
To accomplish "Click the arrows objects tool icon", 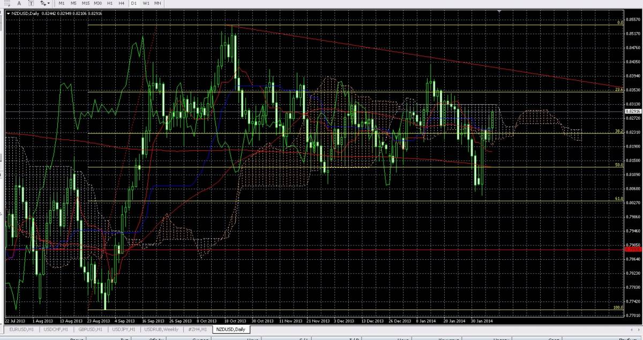I will pyautogui.click(x=43, y=3).
